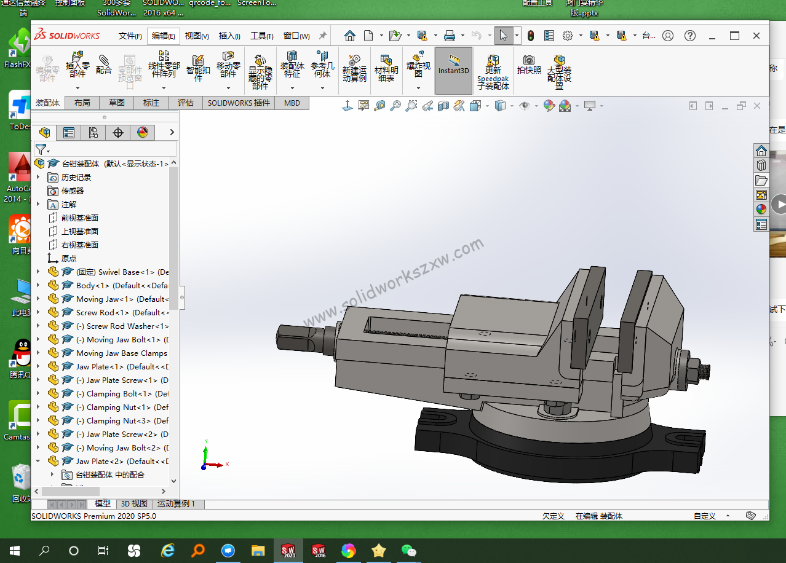Toggle the section view in heads-up toolbar
The width and height of the screenshot is (786, 563).
click(442, 105)
